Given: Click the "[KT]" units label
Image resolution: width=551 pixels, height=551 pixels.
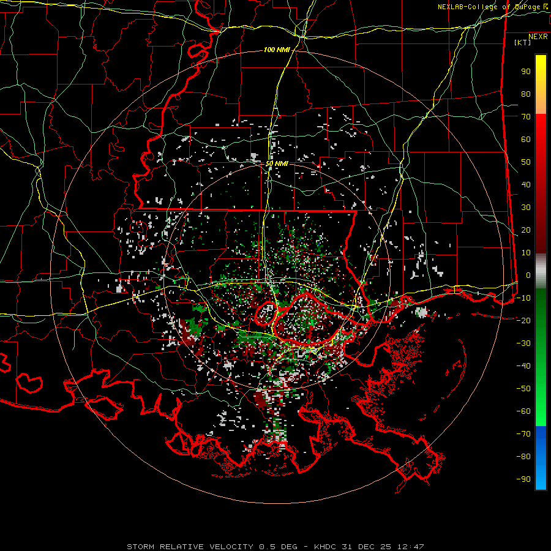Looking at the screenshot, I should tap(522, 42).
